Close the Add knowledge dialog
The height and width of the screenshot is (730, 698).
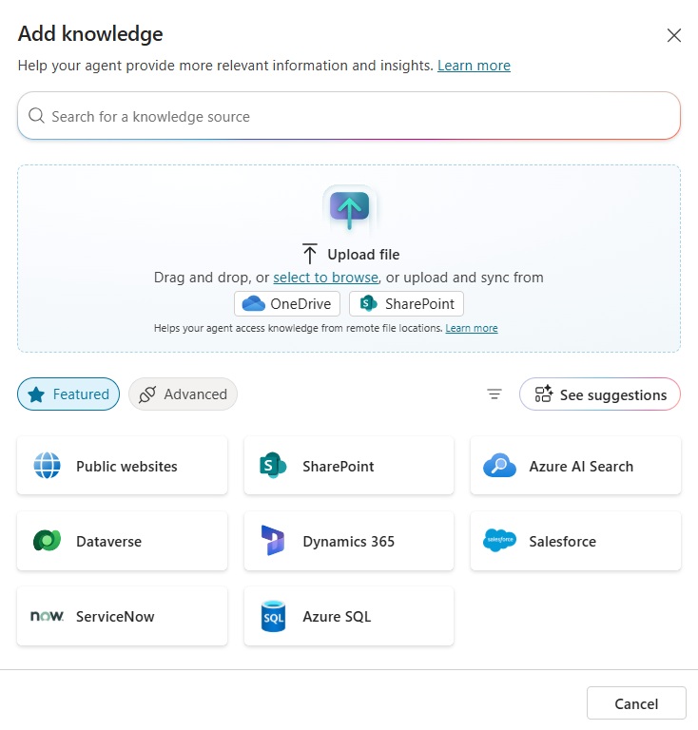(674, 35)
